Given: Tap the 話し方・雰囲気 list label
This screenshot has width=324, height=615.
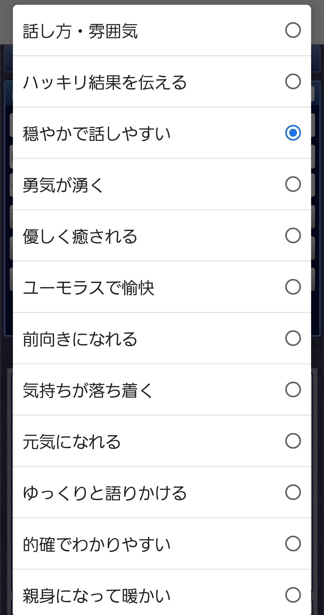Looking at the screenshot, I should [x=80, y=31].
